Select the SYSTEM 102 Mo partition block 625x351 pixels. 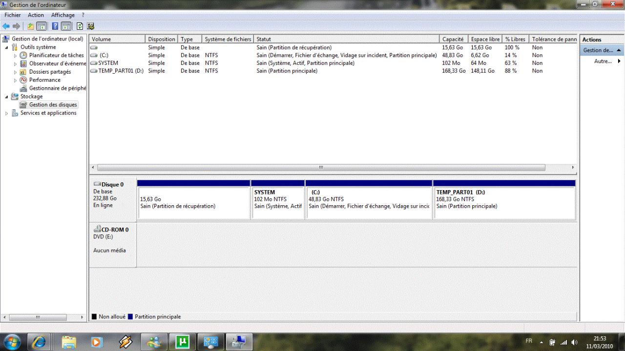278,199
